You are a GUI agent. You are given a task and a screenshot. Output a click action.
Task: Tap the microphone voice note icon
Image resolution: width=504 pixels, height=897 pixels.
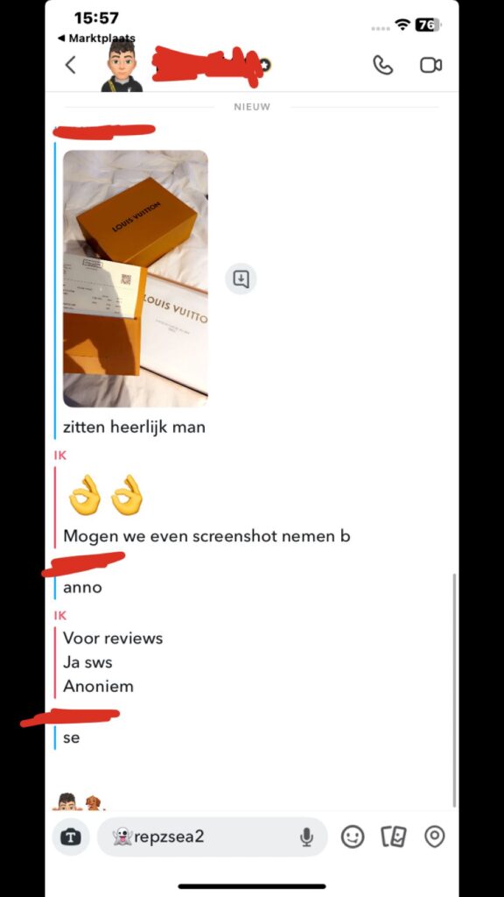coord(307,837)
